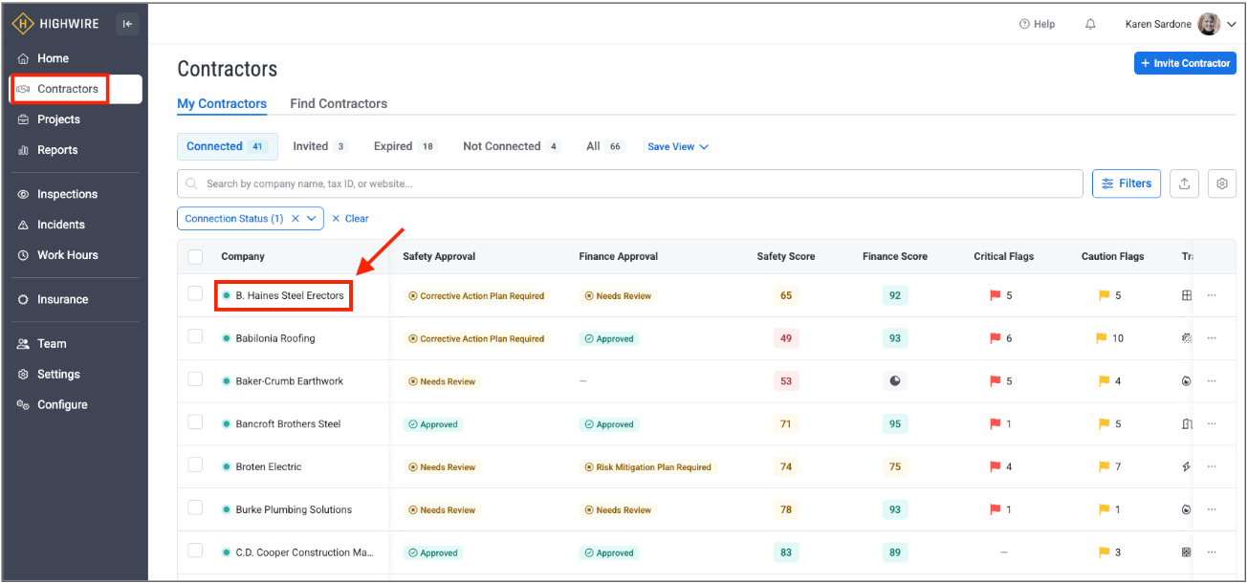This screenshot has height=583, width=1248.
Task: Open more options for Broten Electric row
Action: (x=1212, y=466)
